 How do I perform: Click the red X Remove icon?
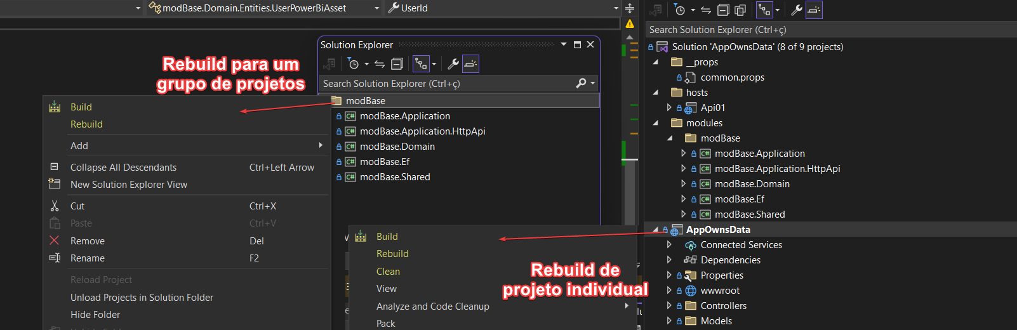(x=55, y=241)
